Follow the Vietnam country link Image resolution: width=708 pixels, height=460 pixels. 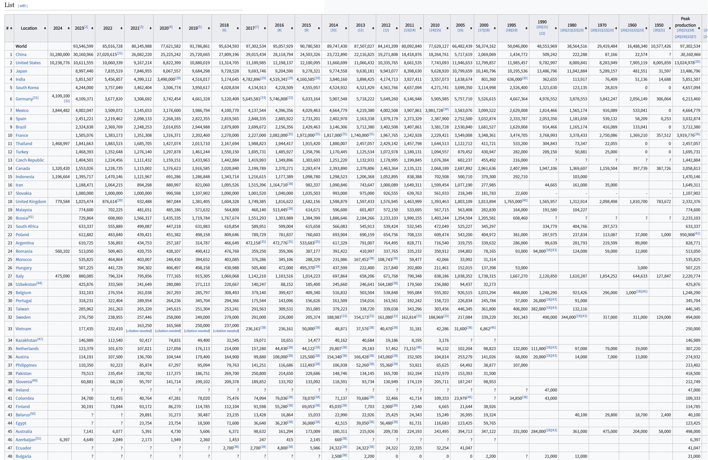pos(23,329)
